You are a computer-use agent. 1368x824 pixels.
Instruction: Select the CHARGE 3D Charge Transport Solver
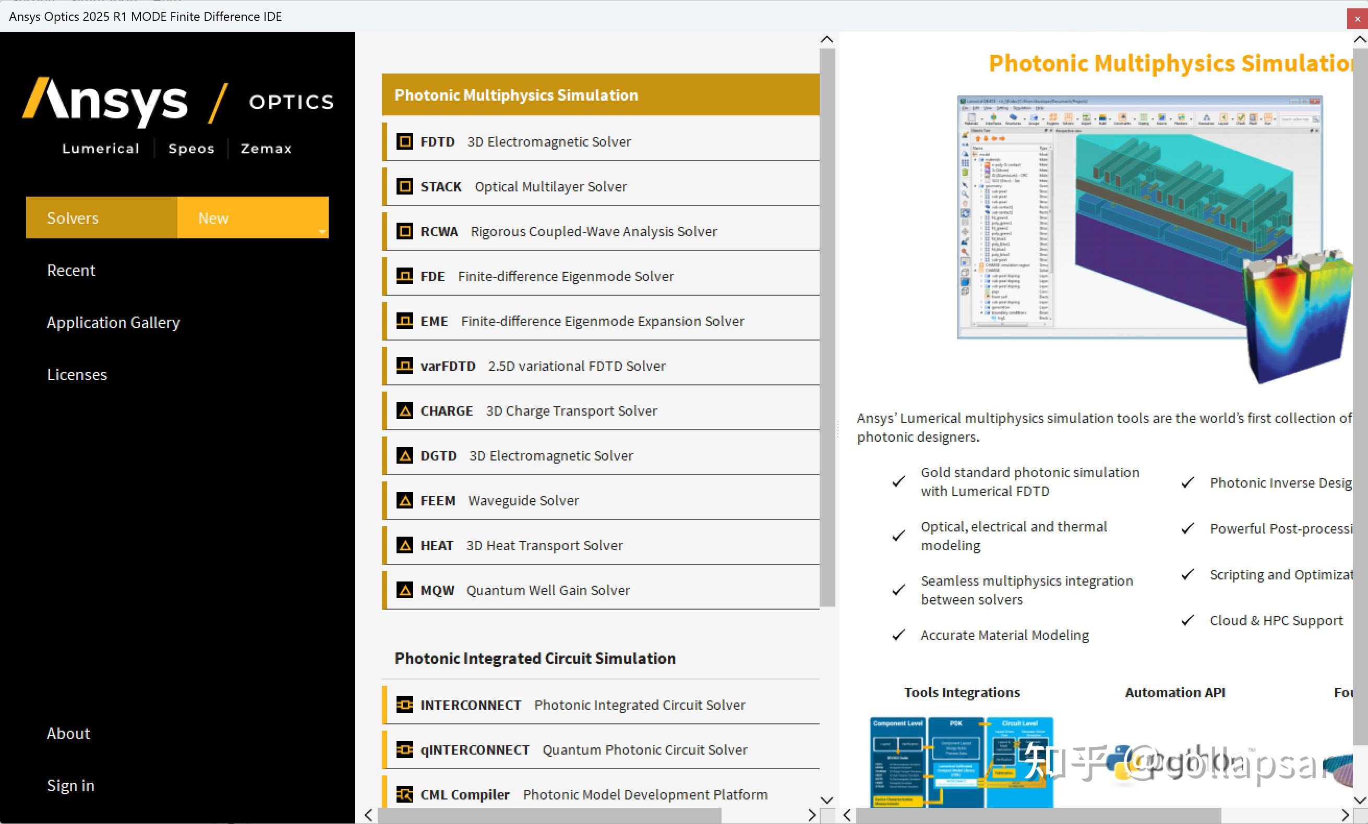tap(599, 410)
